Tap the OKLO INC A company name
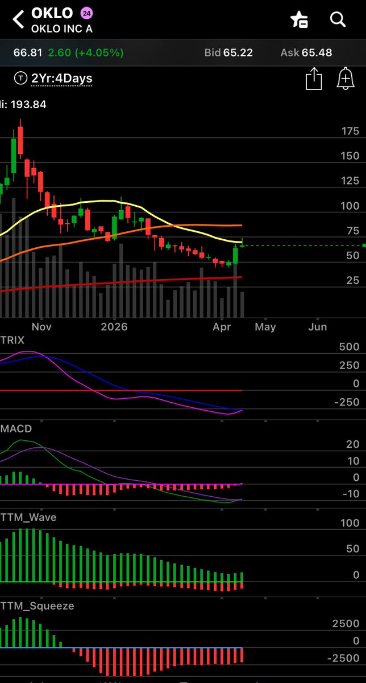This screenshot has width=366, height=683. tap(62, 30)
